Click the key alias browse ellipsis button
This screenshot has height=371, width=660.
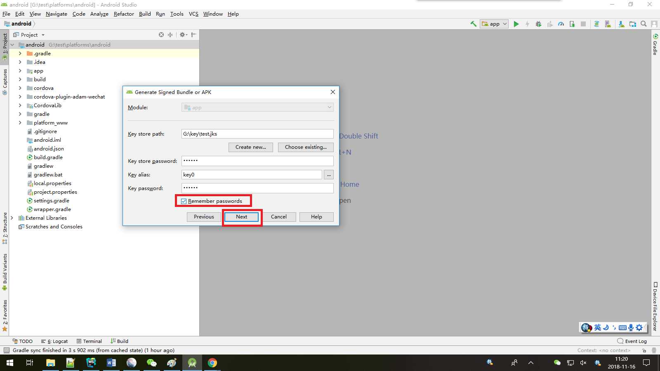[329, 175]
